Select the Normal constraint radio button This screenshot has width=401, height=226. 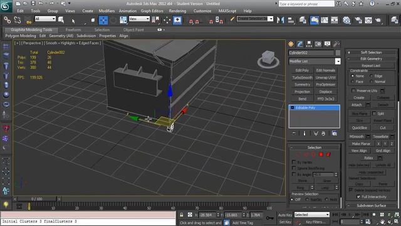click(371, 82)
